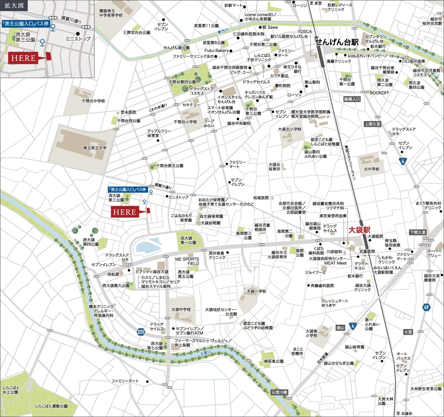
Task: Click blue 「第五公園入口」バス停 label in inset
Action: (x=25, y=24)
